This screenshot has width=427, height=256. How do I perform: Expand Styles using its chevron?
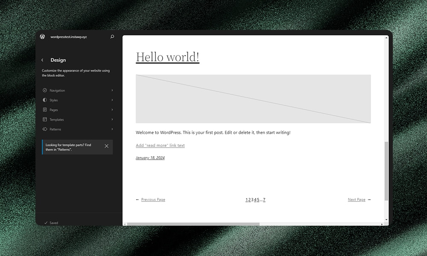112,100
